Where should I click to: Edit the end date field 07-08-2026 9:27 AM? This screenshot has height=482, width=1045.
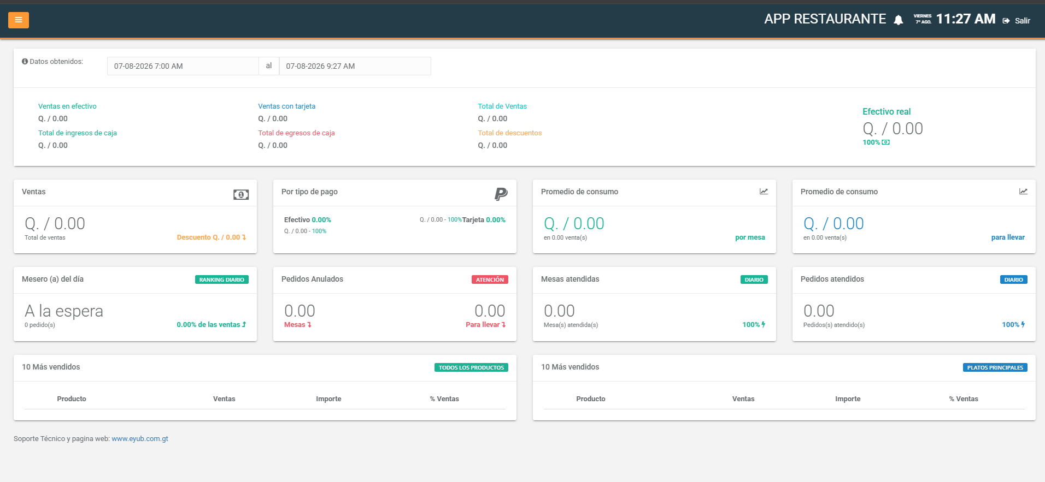tap(355, 66)
